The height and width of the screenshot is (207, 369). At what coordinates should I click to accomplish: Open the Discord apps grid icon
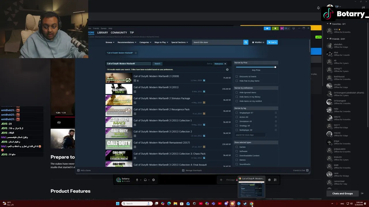click(x=275, y=180)
